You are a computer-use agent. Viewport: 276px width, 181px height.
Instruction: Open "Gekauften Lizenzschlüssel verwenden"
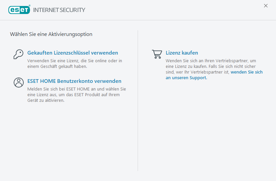click(x=73, y=53)
